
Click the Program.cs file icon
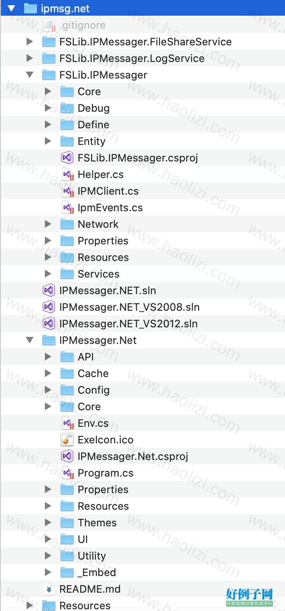(x=67, y=473)
